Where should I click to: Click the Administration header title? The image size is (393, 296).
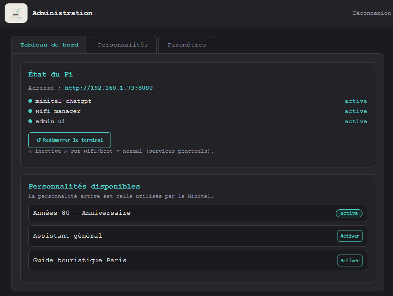(62, 13)
